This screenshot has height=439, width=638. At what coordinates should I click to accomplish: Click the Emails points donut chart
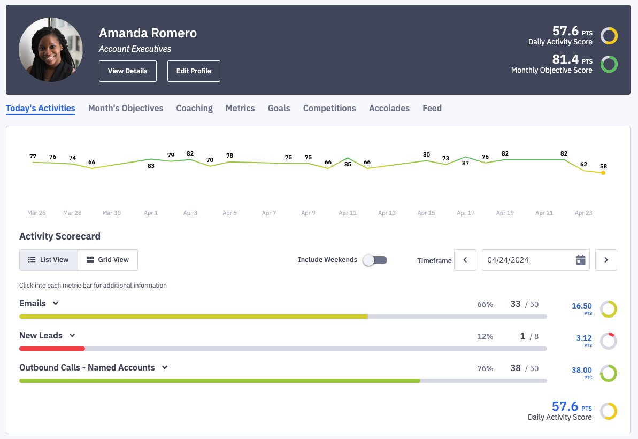pos(608,309)
